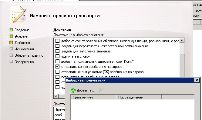Click the gray Исключения step indicator
The image size is (202, 120).
[x=11, y=49]
